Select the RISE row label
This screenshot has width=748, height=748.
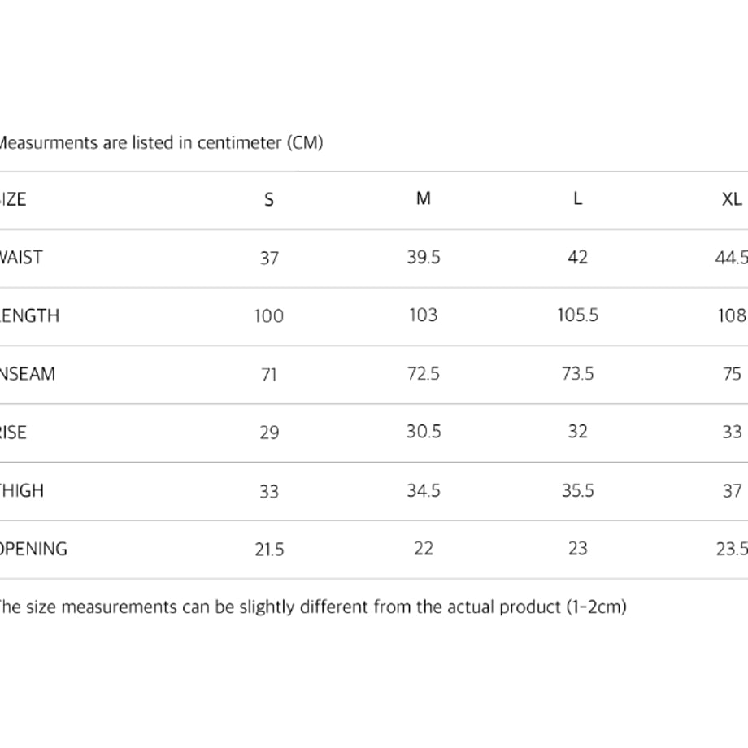pos(13,433)
